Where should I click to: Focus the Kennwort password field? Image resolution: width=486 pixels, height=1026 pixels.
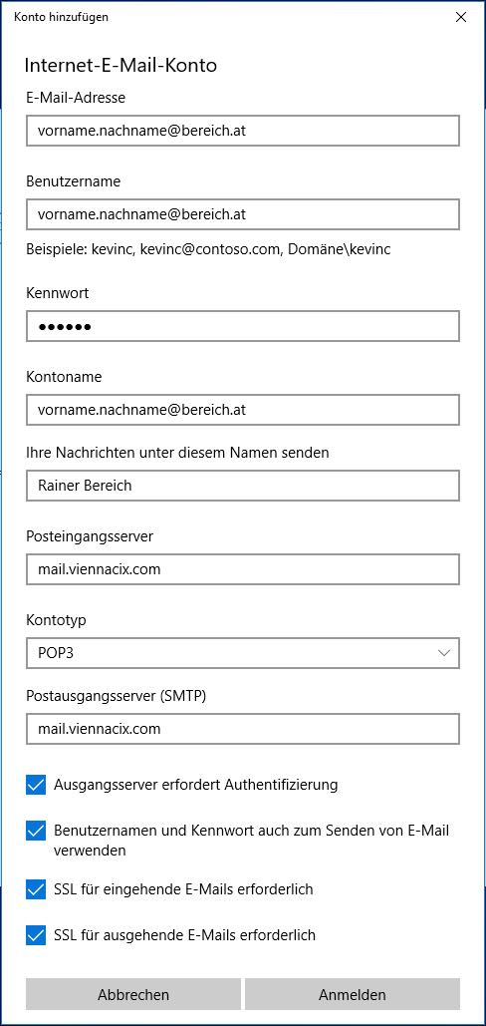[x=243, y=326]
